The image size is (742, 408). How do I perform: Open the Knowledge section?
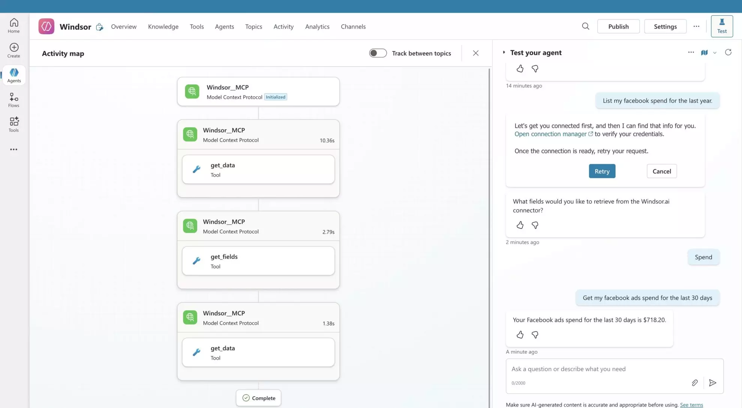pyautogui.click(x=163, y=26)
